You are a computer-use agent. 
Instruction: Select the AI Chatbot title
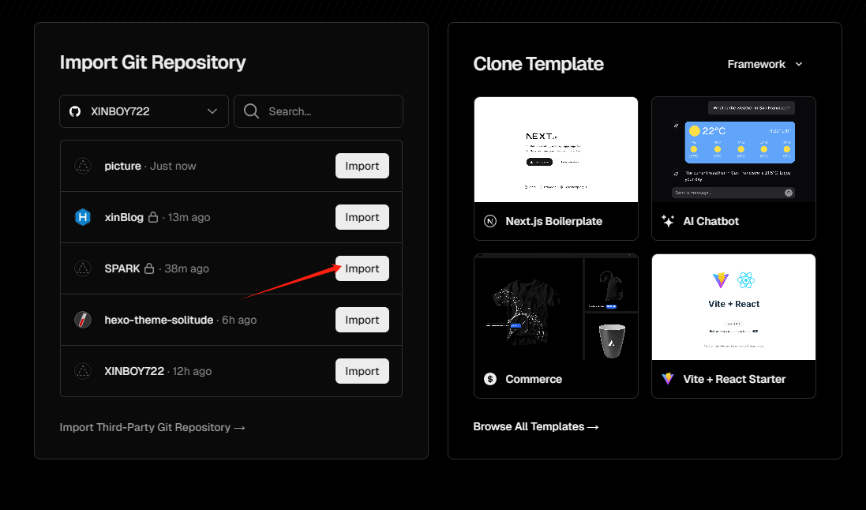coord(710,222)
